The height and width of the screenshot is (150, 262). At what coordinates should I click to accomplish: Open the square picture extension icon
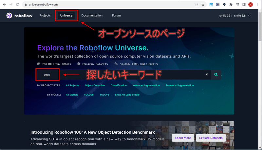pos(218,5)
